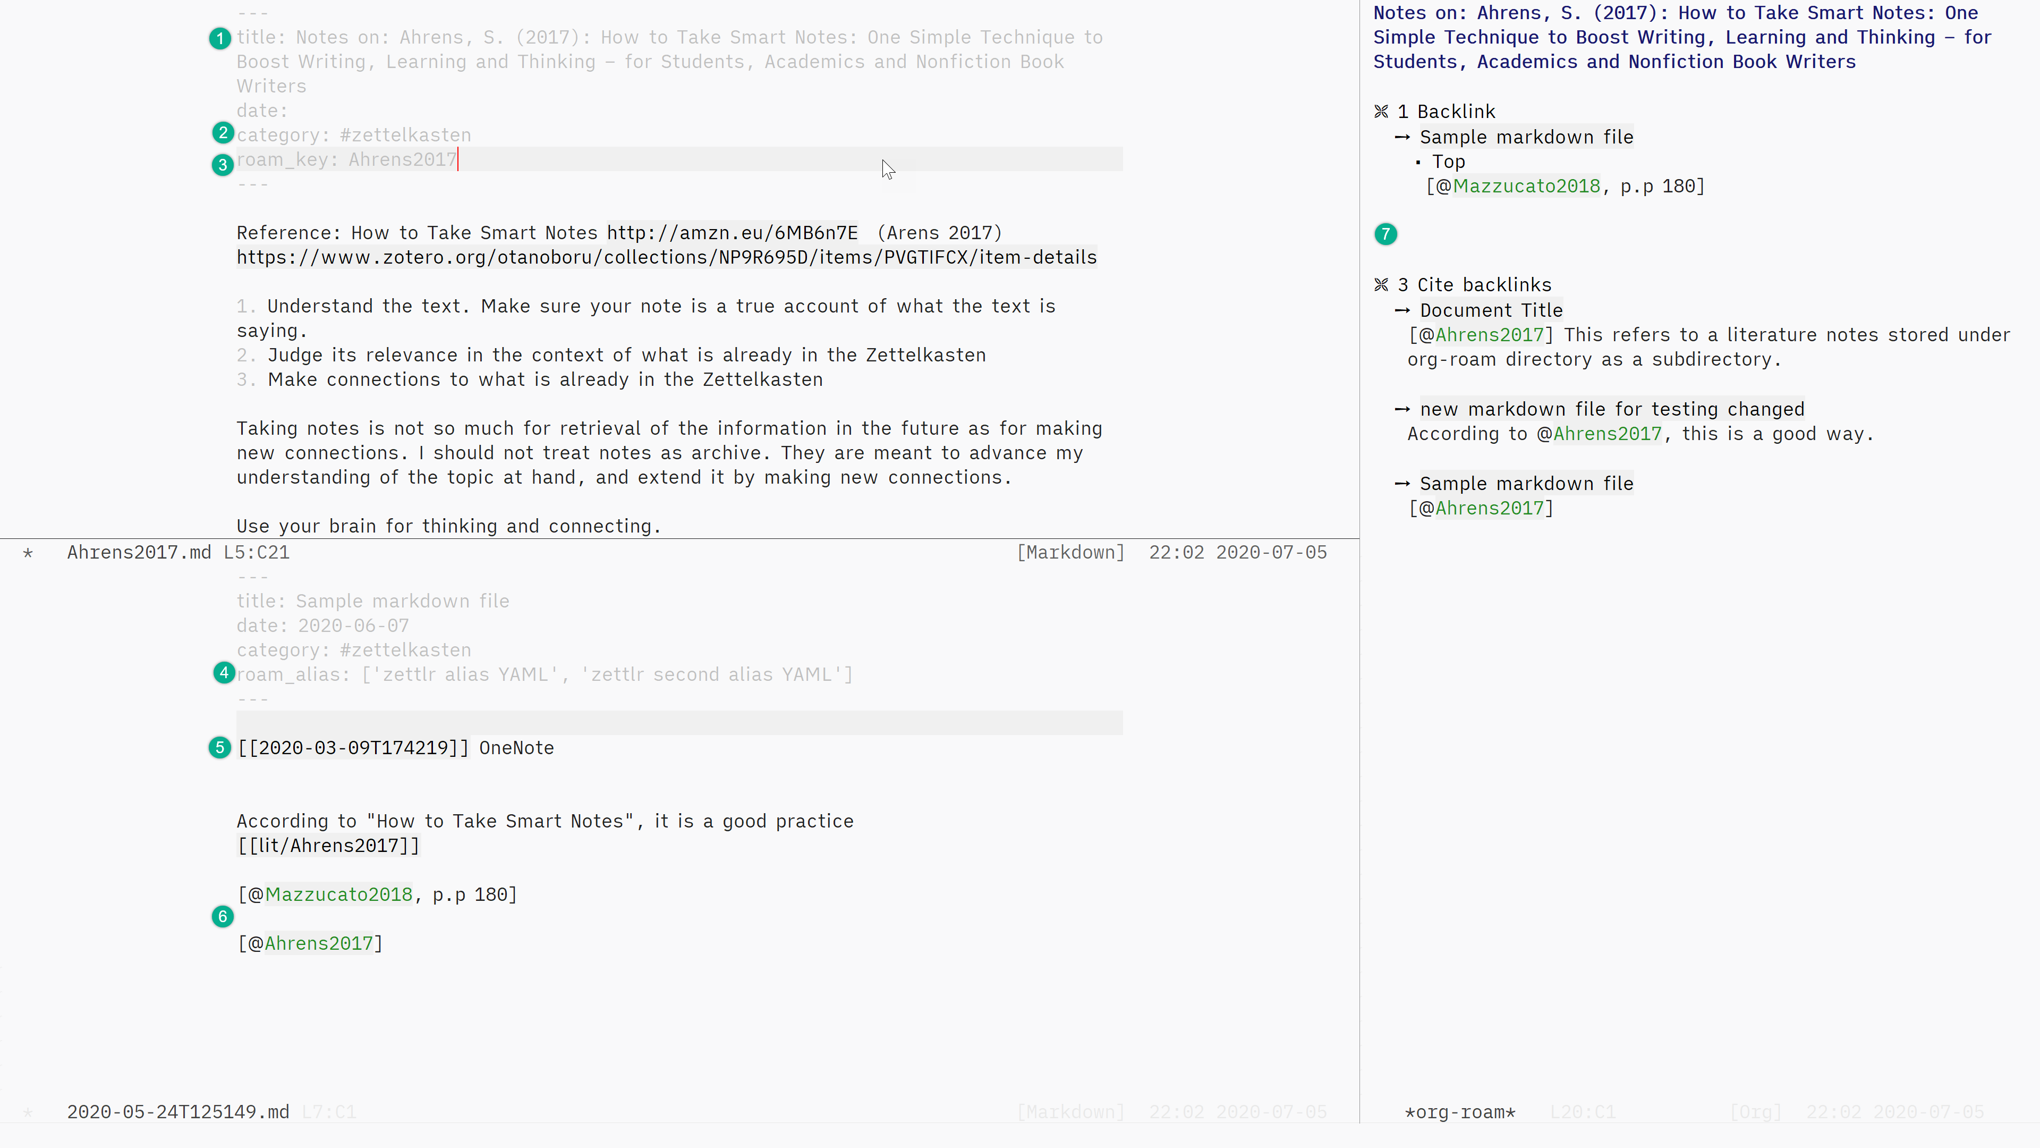The height and width of the screenshot is (1148, 2040).
Task: Click the green annotation marker 7
Action: tap(1385, 234)
